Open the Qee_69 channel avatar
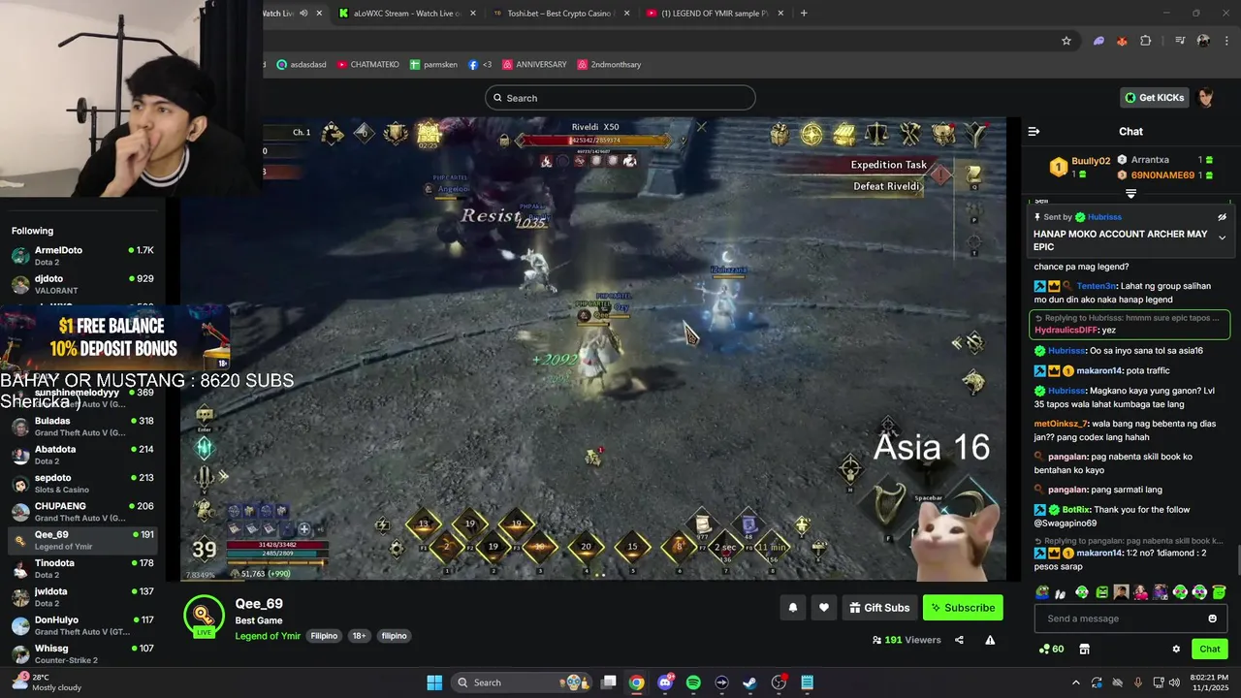The height and width of the screenshot is (698, 1241). tap(204, 616)
